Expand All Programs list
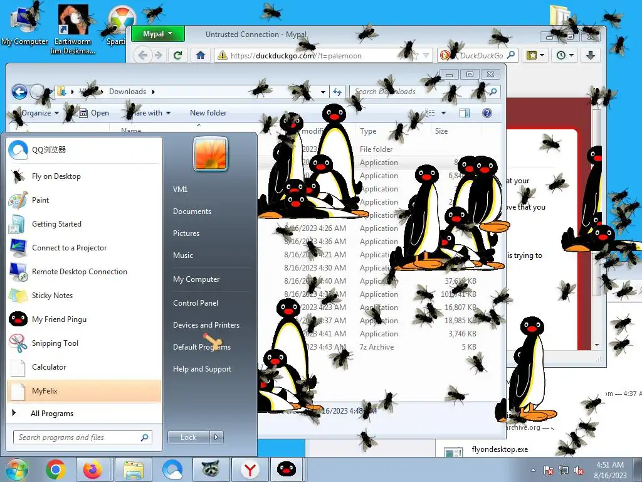642x482 pixels. 84,413
